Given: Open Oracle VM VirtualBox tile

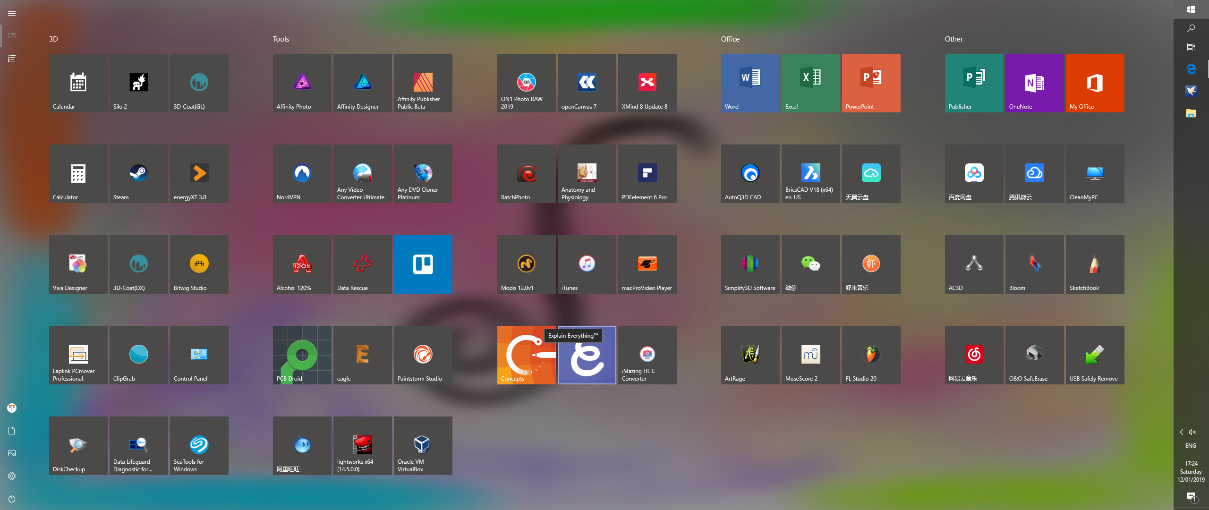Looking at the screenshot, I should [423, 446].
